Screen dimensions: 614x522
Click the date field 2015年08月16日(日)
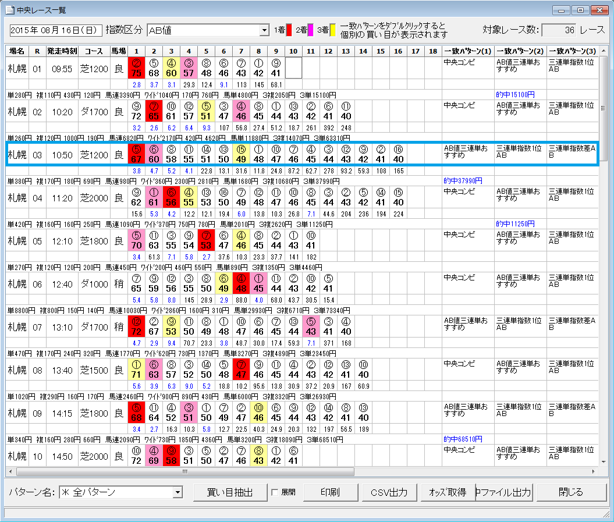pyautogui.click(x=55, y=30)
